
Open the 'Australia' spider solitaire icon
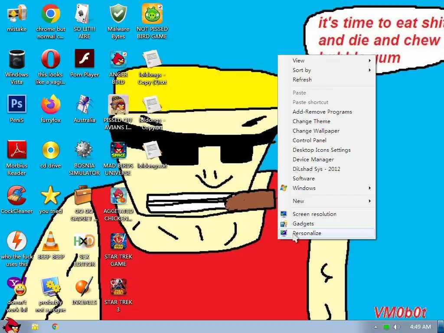click(x=84, y=104)
